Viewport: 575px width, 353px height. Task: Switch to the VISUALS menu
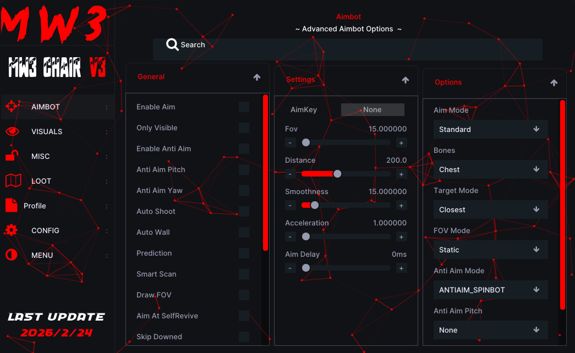click(57, 131)
